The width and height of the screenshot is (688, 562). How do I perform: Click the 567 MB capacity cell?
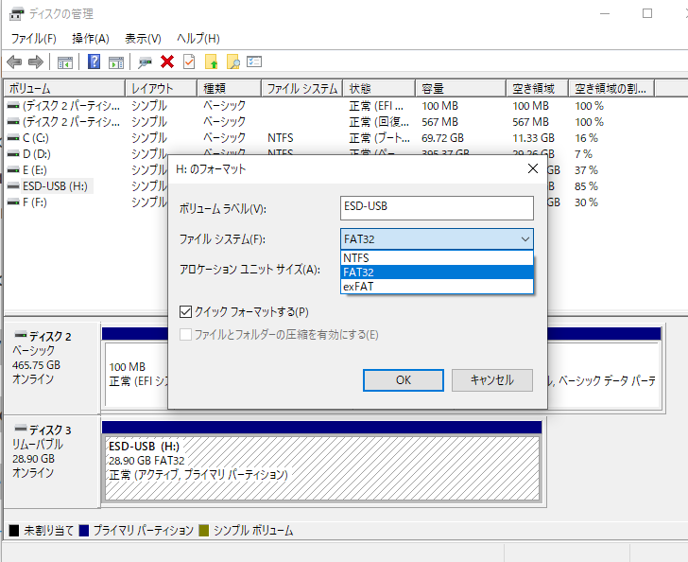tap(439, 122)
